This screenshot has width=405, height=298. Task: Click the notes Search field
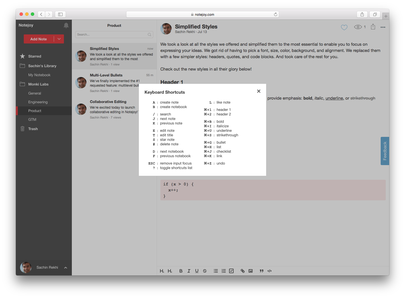(112, 34)
